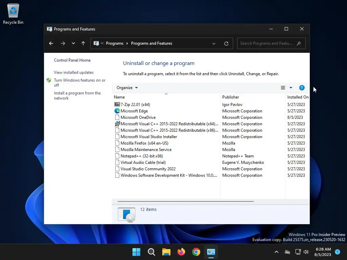
Task: Select the 7-Zip 22.01 (x64) icon
Action: click(117, 104)
